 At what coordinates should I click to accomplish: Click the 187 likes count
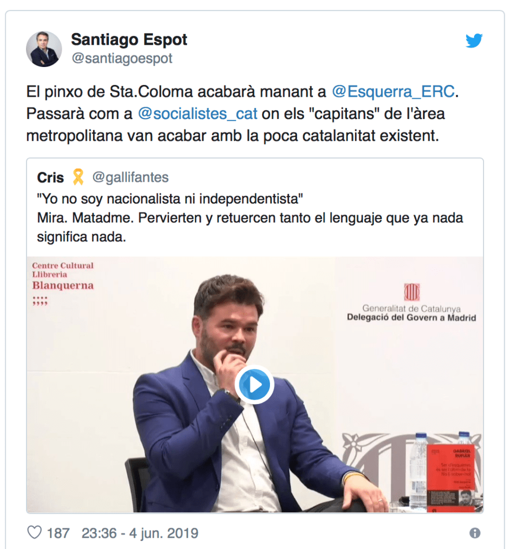58,533
